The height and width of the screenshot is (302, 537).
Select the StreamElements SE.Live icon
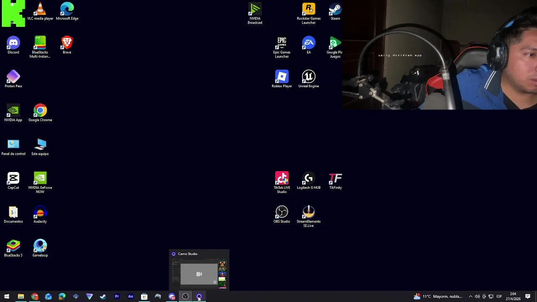point(309,216)
